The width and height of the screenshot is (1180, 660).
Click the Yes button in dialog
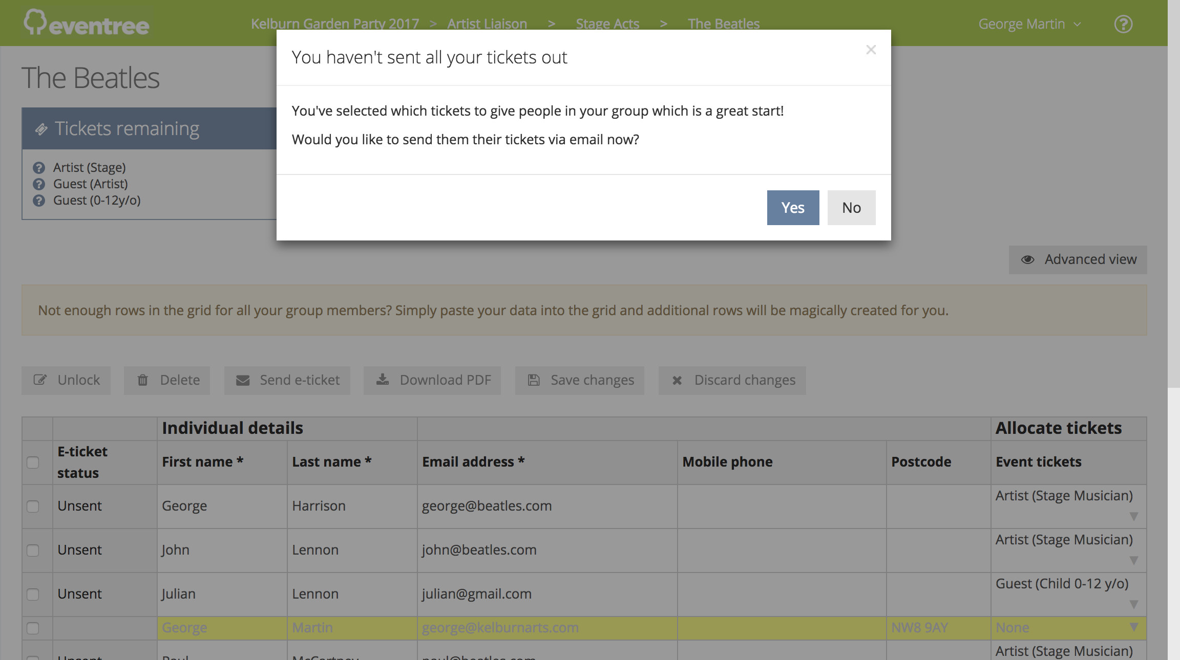pyautogui.click(x=793, y=208)
